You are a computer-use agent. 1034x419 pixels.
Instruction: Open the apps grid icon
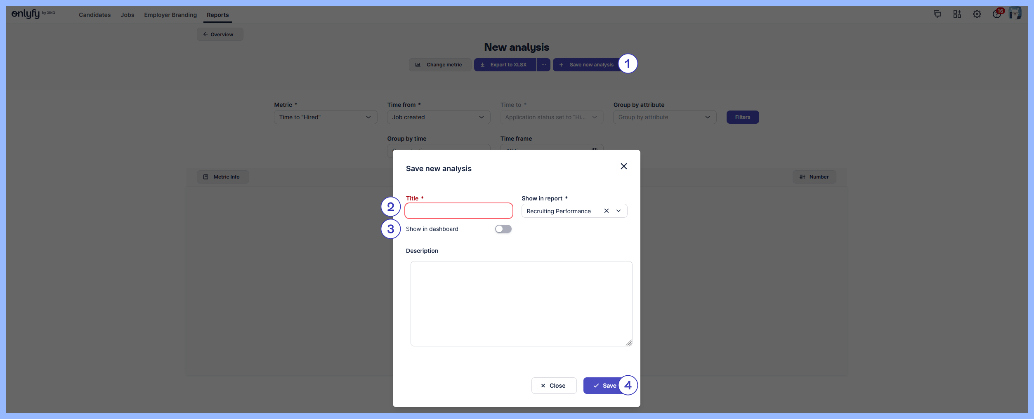(957, 14)
